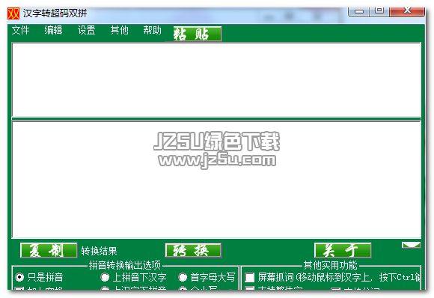Click the 粘贴 paste button

pyautogui.click(x=198, y=34)
